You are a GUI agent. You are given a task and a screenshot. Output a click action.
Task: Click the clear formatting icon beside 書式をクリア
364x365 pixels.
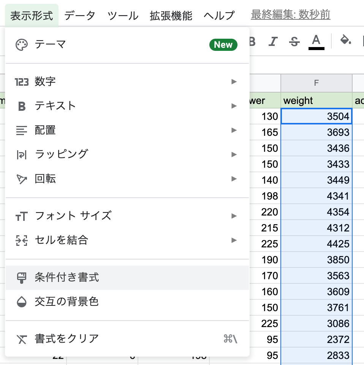(x=22, y=339)
